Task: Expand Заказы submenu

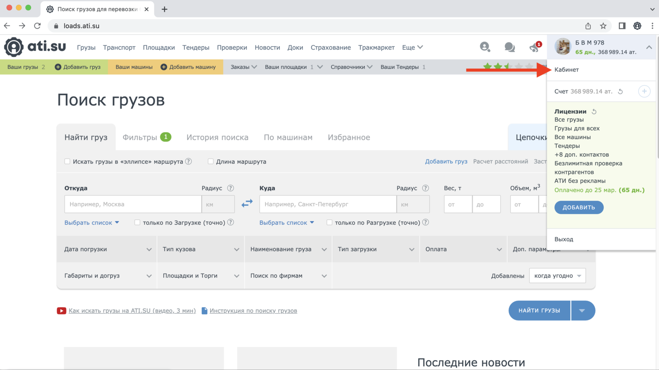Action: [x=244, y=67]
